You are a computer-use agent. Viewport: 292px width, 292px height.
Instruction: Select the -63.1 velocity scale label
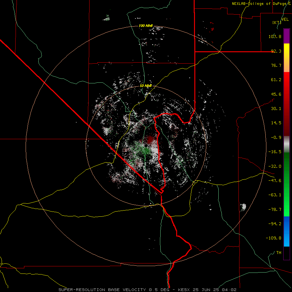(x=275, y=195)
